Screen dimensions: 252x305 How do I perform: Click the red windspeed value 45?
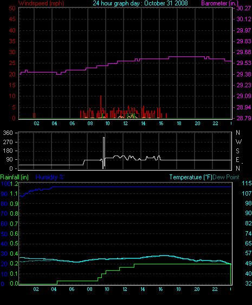point(12,20)
